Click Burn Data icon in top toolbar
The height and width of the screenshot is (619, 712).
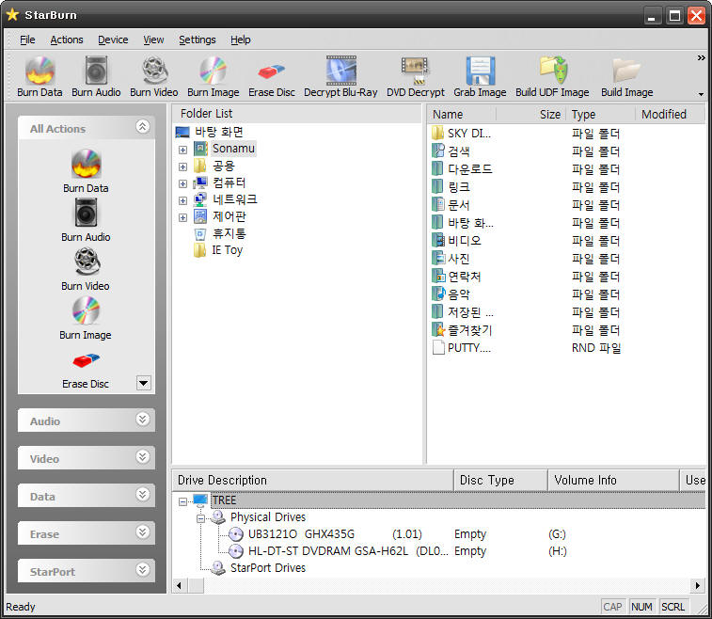40,71
